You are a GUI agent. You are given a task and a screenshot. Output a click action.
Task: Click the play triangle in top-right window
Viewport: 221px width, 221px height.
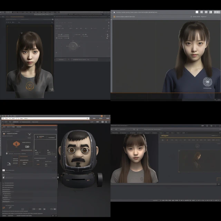click(114, 12)
